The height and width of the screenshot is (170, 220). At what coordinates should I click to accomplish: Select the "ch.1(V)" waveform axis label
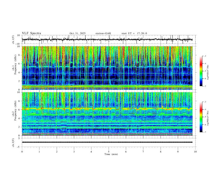[x=13, y=39]
